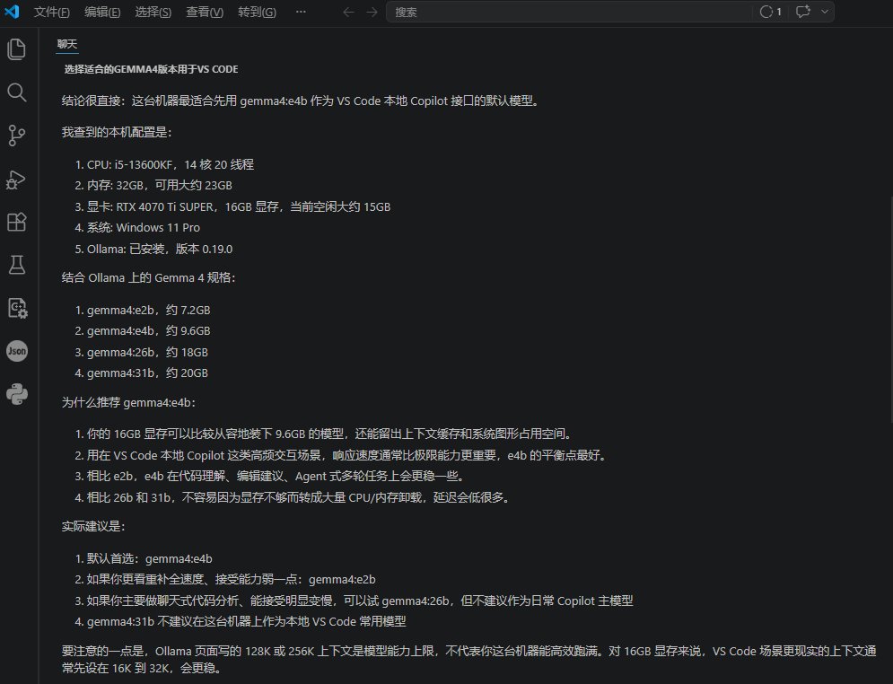Open the Json extension view

pyautogui.click(x=16, y=351)
